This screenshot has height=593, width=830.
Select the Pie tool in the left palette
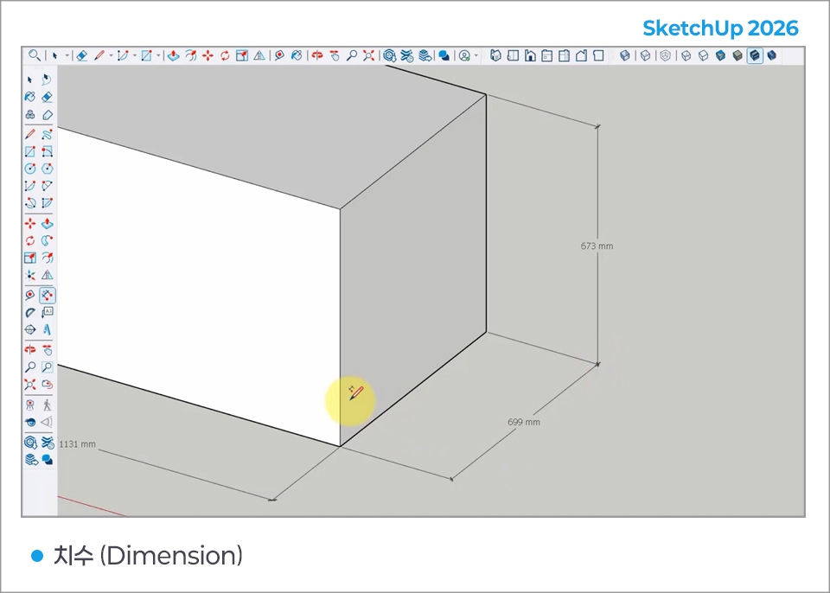[x=47, y=203]
